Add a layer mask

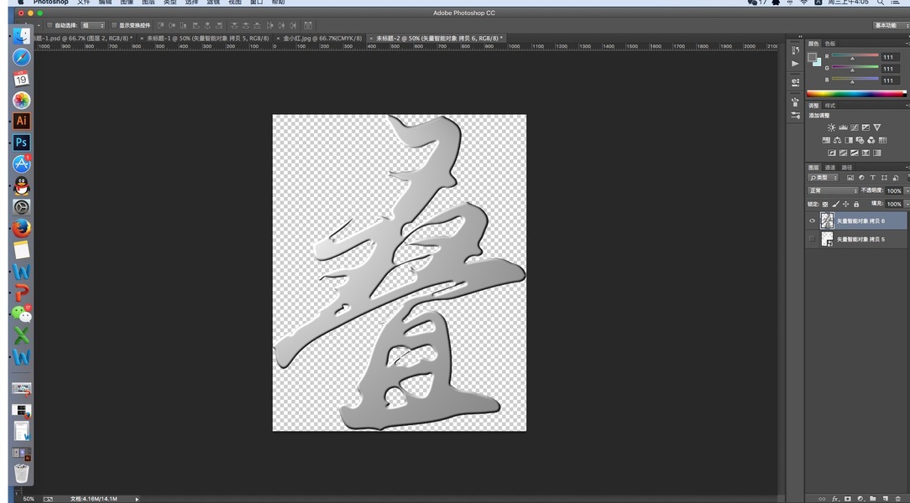848,498
